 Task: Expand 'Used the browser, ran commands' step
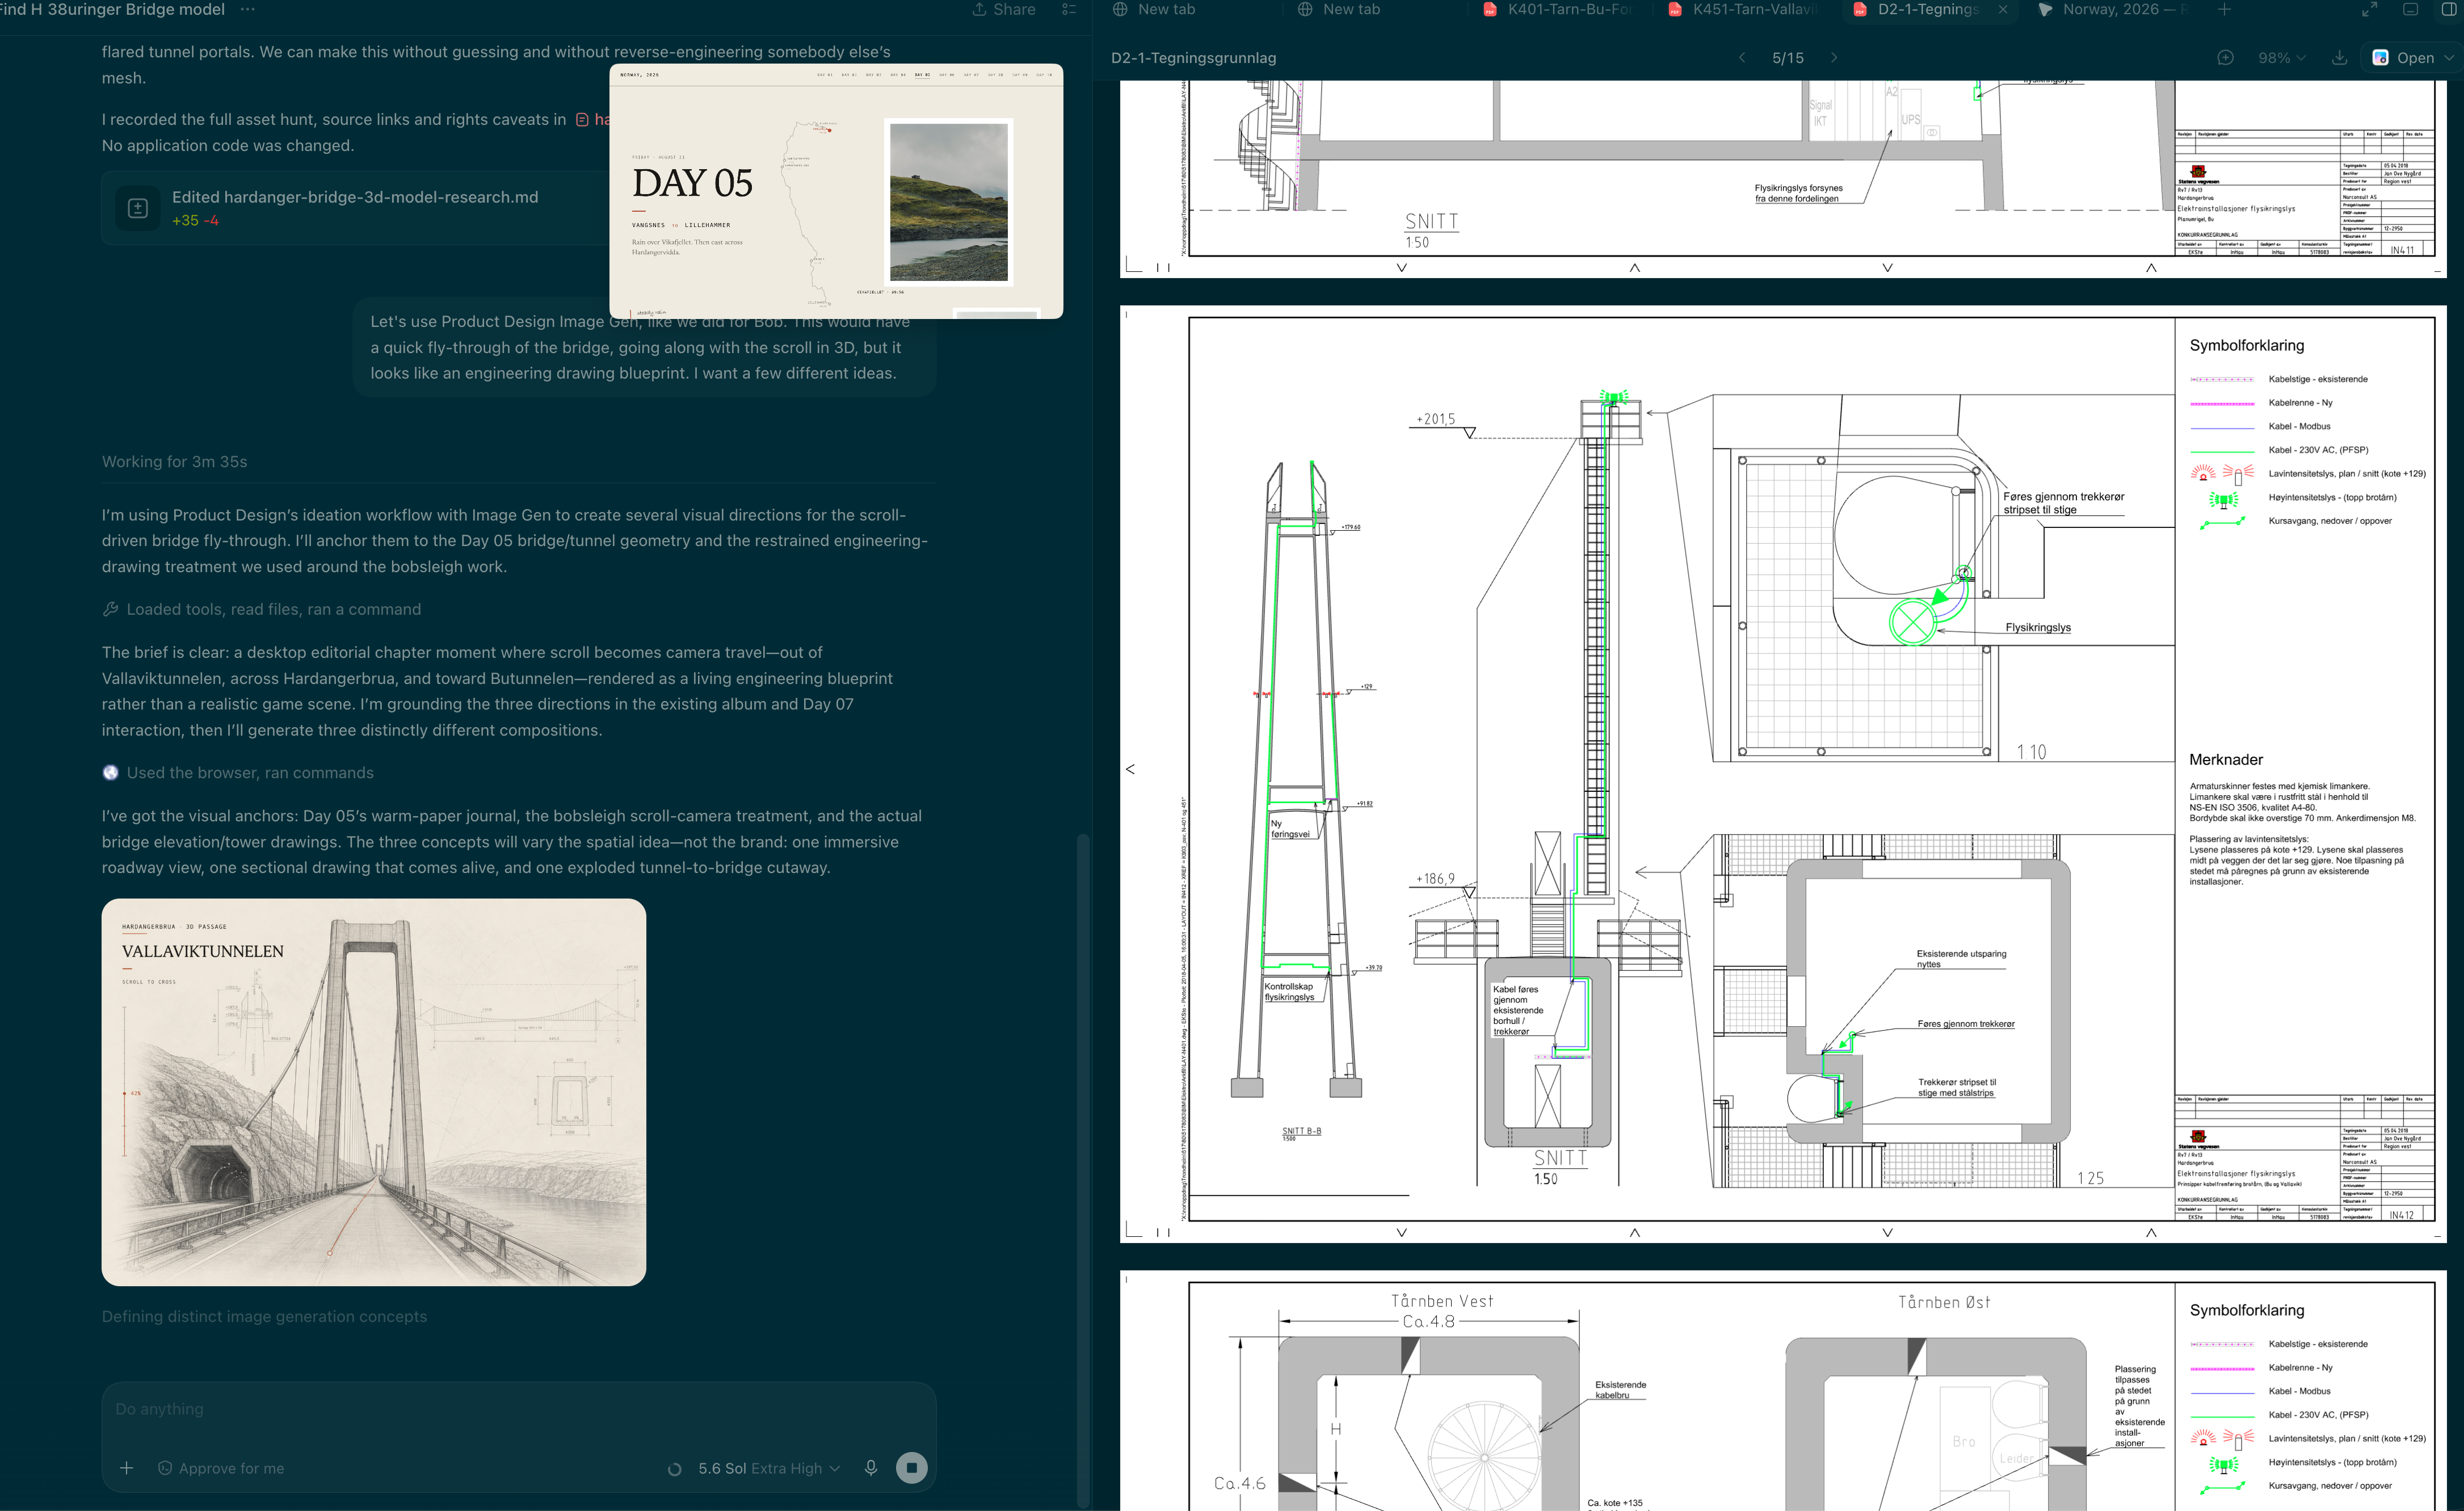coord(239,773)
